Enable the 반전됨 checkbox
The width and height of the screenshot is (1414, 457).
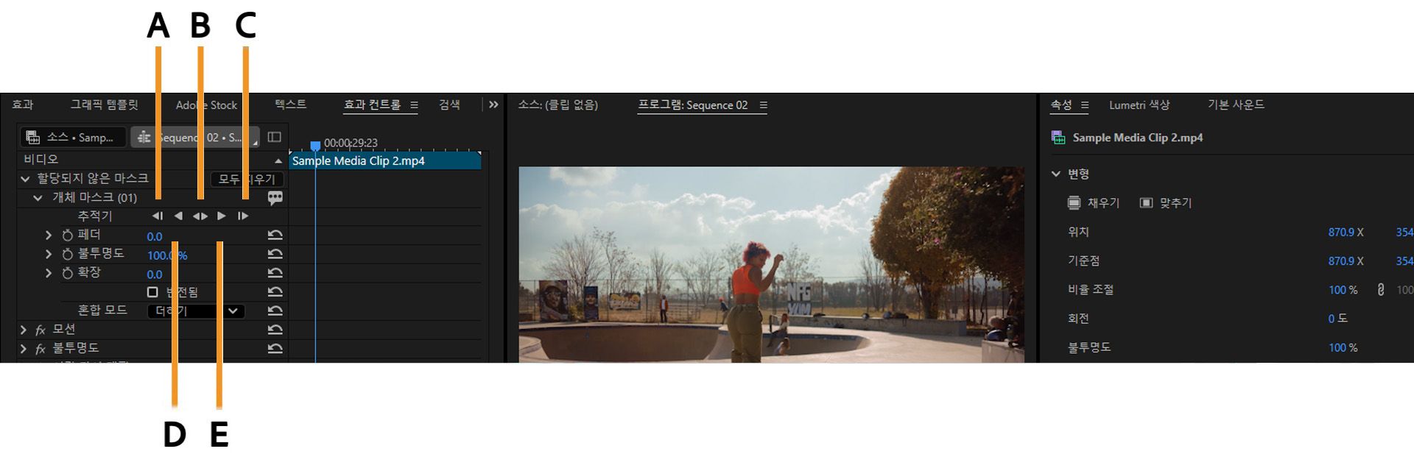point(152,292)
